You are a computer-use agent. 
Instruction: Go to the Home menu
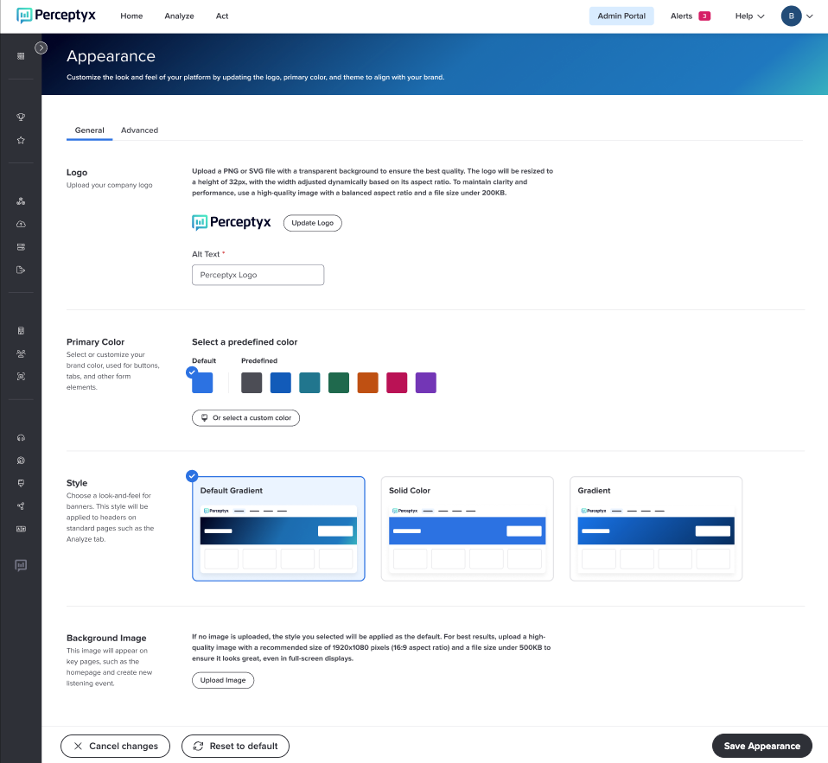coord(131,16)
